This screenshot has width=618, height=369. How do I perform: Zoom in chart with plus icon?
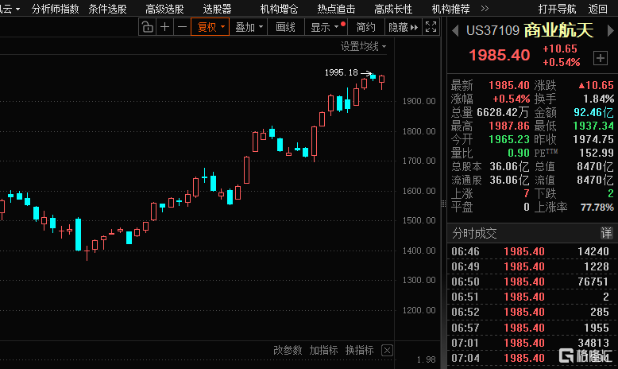164,27
